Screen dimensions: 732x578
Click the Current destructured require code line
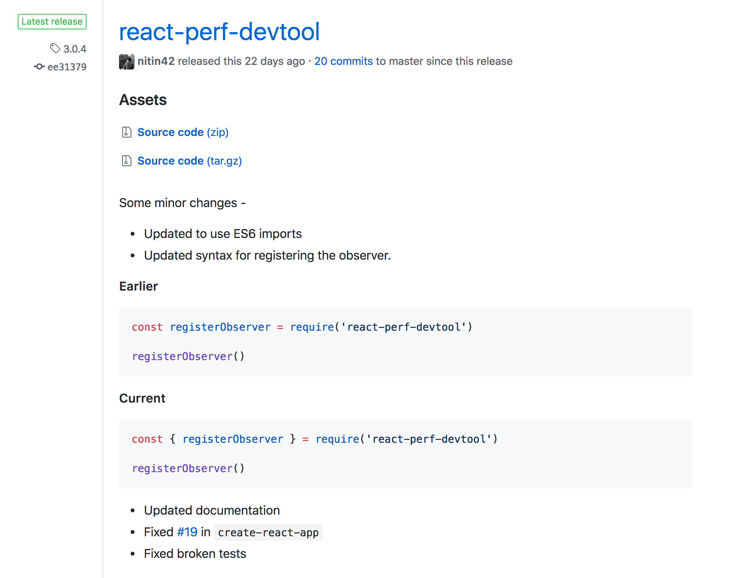pos(315,439)
